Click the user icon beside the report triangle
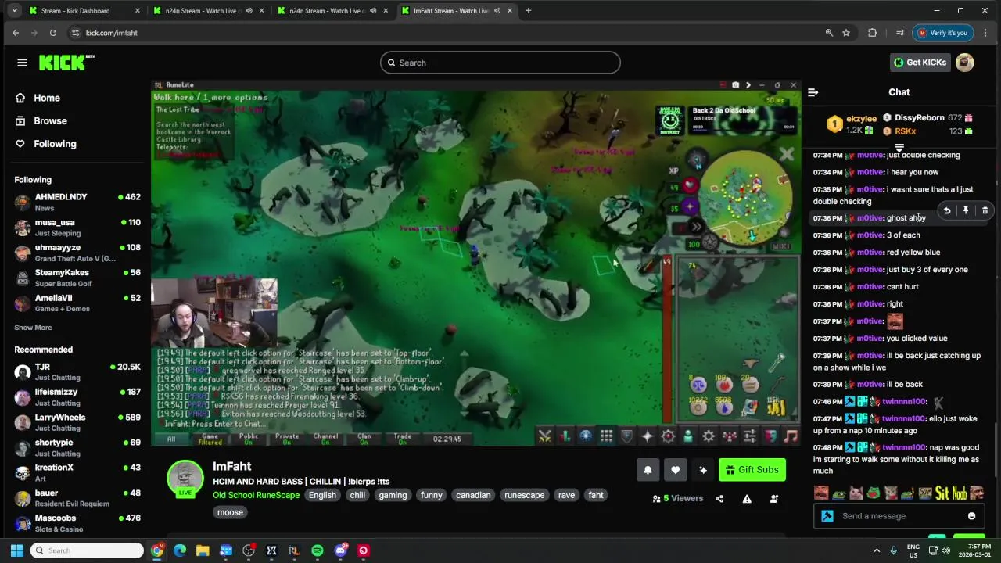Viewport: 1001px width, 563px height. point(774,499)
